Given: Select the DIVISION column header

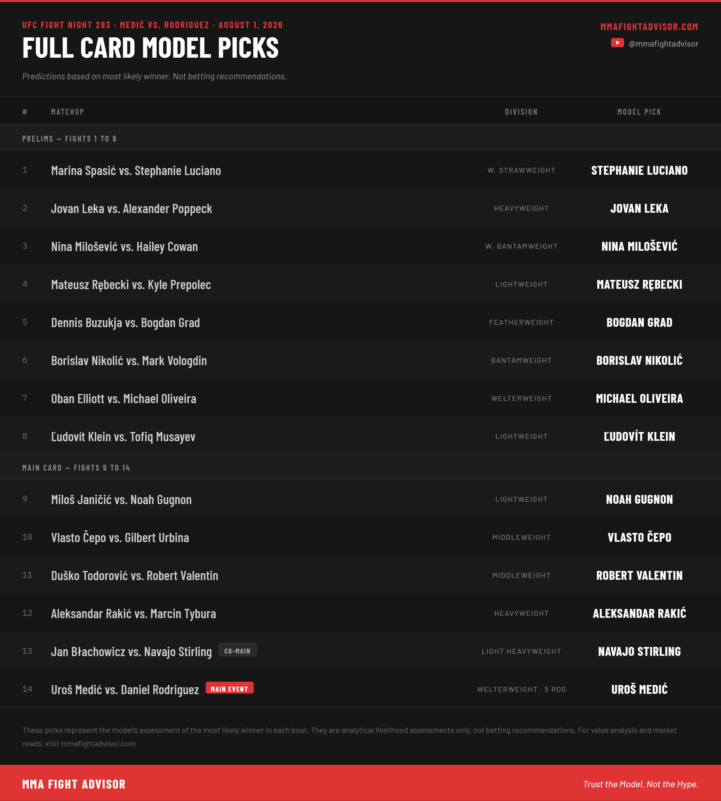Looking at the screenshot, I should point(521,112).
